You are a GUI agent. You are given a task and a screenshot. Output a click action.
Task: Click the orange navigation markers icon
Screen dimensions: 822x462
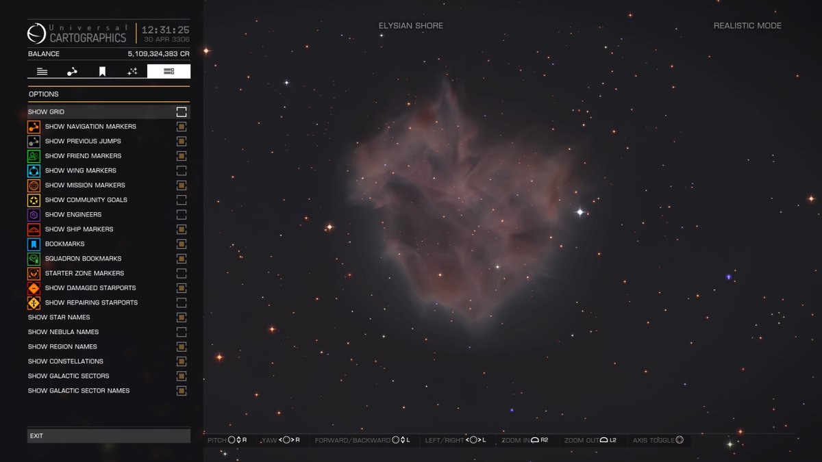point(34,127)
